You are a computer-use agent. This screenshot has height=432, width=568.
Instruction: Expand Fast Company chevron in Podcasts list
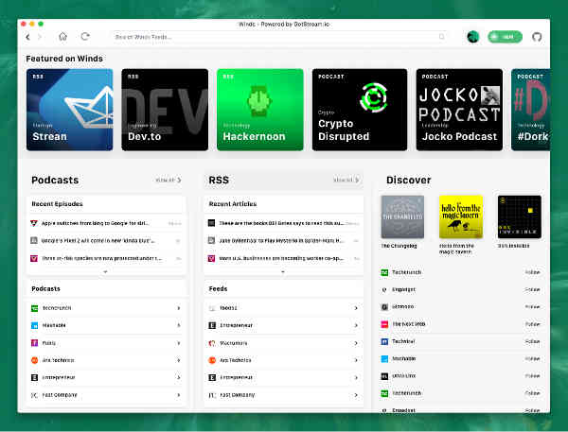179,395
